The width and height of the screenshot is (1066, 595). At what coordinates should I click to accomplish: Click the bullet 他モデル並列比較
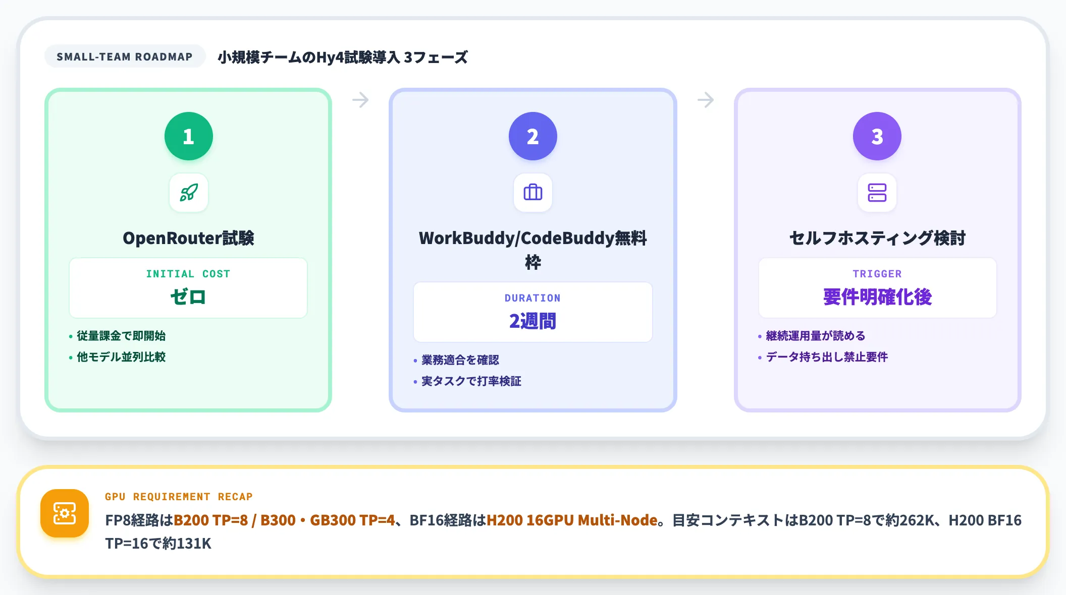click(121, 357)
